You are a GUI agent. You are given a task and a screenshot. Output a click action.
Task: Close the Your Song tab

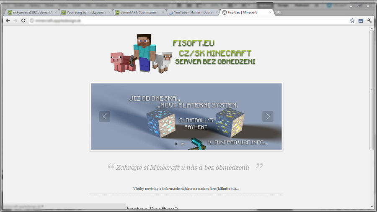109,12
